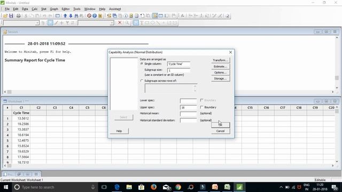Click Session window scroll-down arrow
The width and height of the screenshot is (342, 192).
coord(337,87)
